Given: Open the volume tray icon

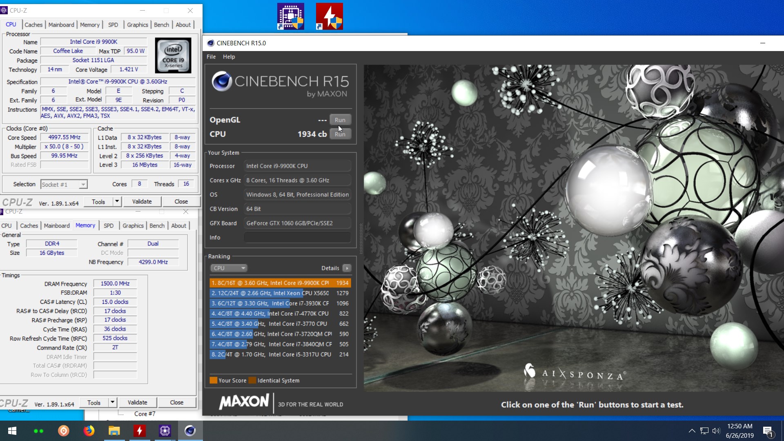Looking at the screenshot, I should 716,431.
